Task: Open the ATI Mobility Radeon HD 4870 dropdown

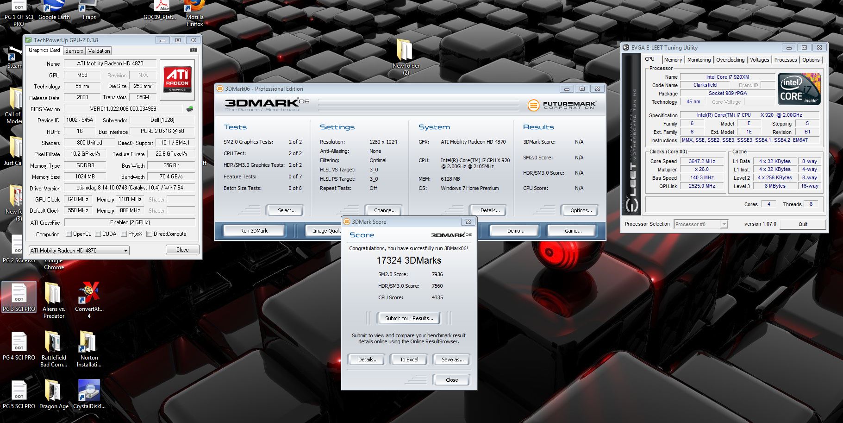Action: coord(79,251)
